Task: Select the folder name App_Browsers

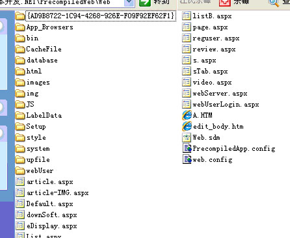Action: (x=49, y=27)
